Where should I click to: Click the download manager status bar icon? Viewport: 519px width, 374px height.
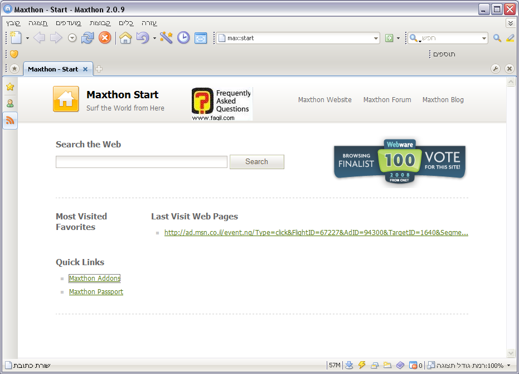coord(349,365)
